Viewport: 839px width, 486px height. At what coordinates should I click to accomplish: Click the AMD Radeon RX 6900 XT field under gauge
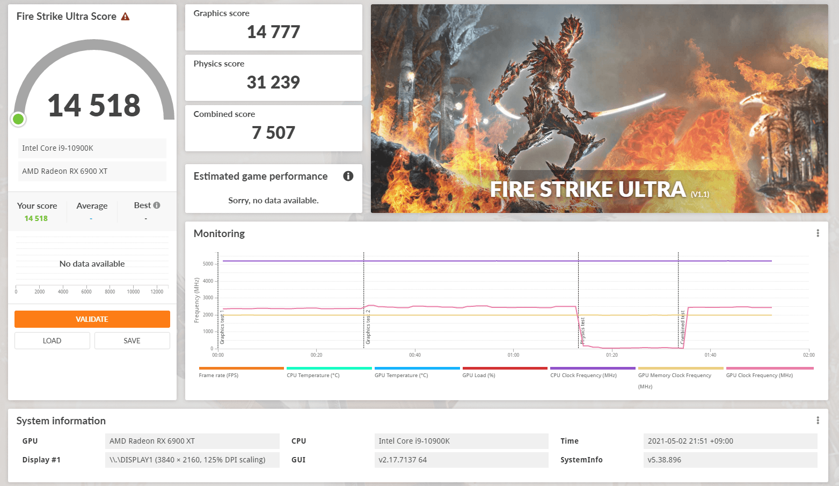(92, 171)
